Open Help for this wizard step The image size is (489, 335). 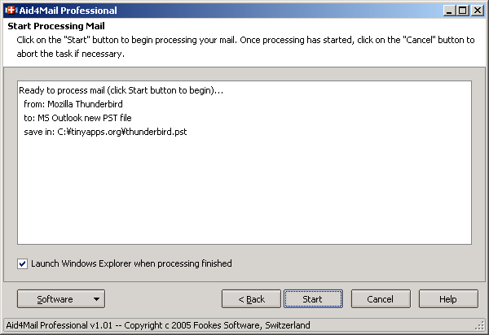[448, 299]
